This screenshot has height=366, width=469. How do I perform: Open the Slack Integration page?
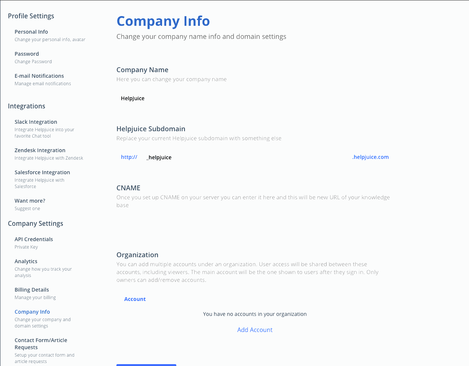[36, 122]
